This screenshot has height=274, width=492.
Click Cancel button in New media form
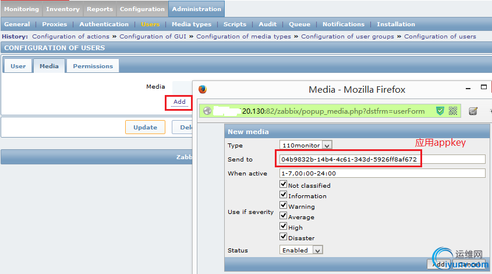pos(470,264)
